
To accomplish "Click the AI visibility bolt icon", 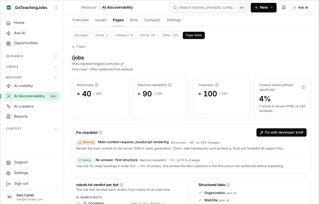I will (x=8, y=86).
